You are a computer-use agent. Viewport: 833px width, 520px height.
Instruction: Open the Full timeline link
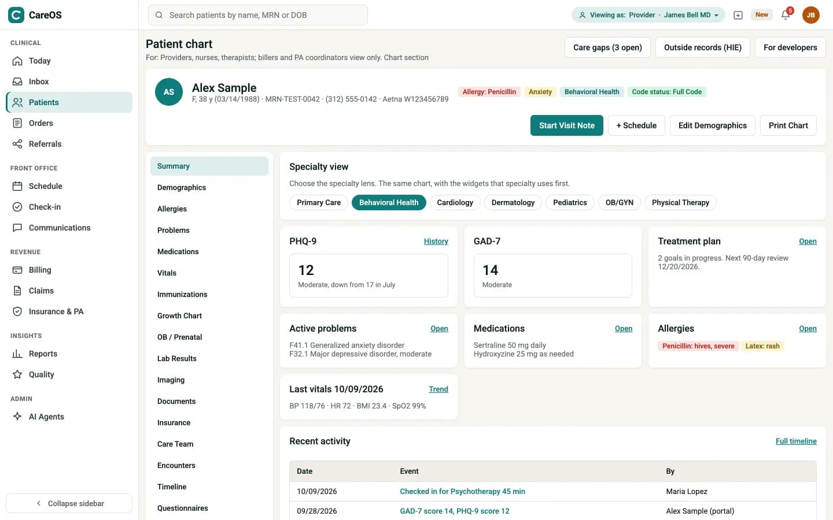click(x=796, y=441)
